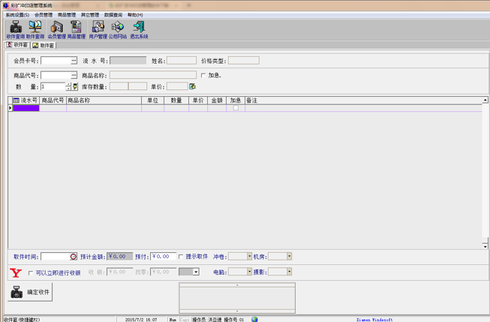This screenshot has width=490, height=322.
Task: Check 可以立即进行收银 option
Action: tap(31, 273)
